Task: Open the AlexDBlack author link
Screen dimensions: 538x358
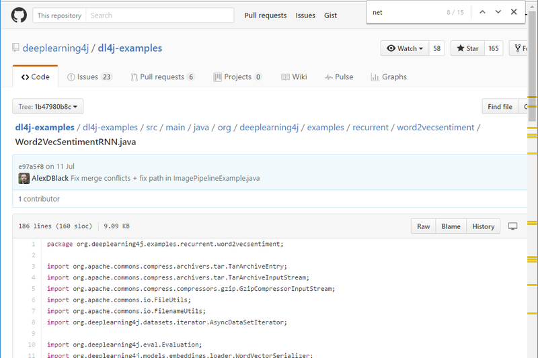Action: tap(50, 178)
